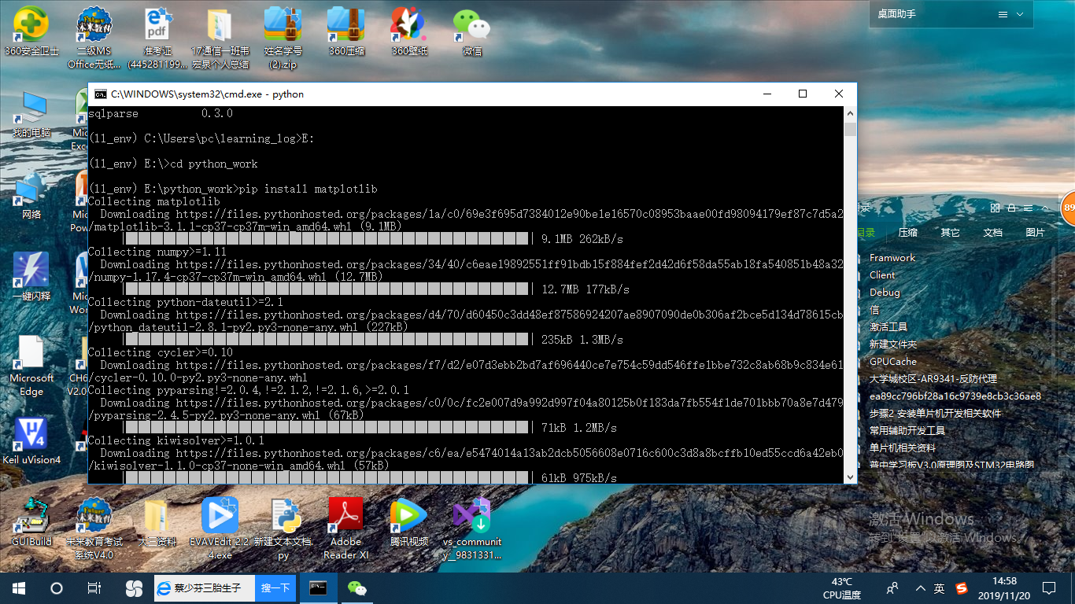Click the 搜一下 search button

point(275,588)
